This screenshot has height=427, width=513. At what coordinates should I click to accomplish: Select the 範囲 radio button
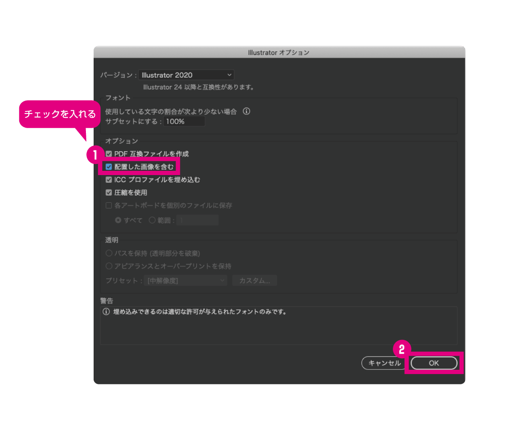[152, 220]
